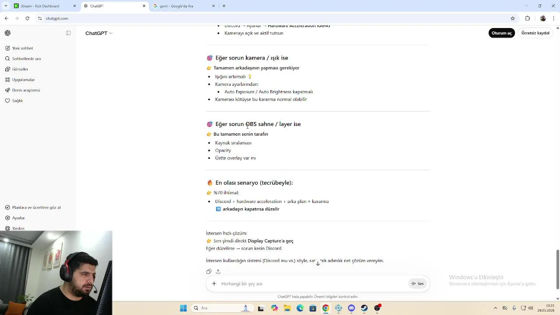Open OBS Studio from the taskbar
The height and width of the screenshot is (315, 560).
point(377,308)
